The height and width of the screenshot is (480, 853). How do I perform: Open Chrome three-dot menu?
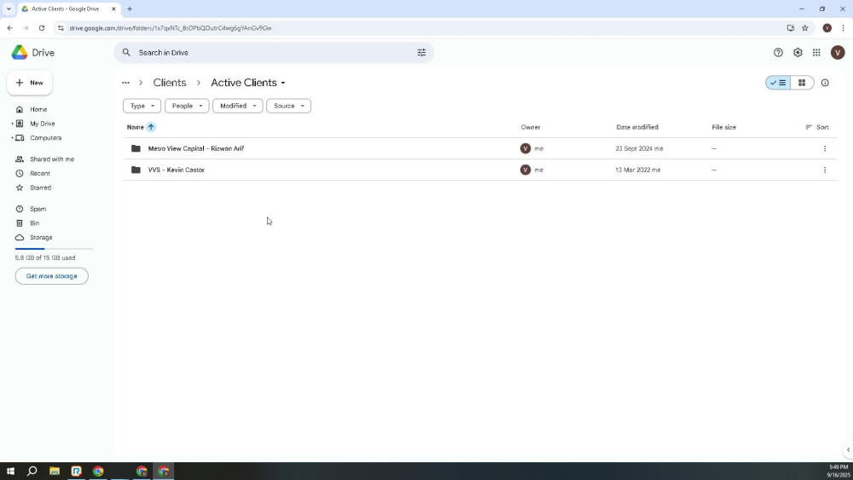843,28
